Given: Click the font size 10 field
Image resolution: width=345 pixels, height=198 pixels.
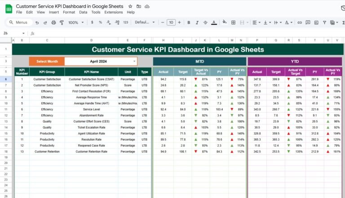Looking at the screenshot, I should (x=171, y=22).
